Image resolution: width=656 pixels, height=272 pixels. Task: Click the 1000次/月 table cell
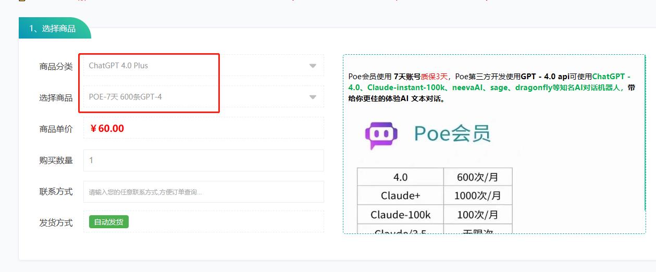pos(478,195)
